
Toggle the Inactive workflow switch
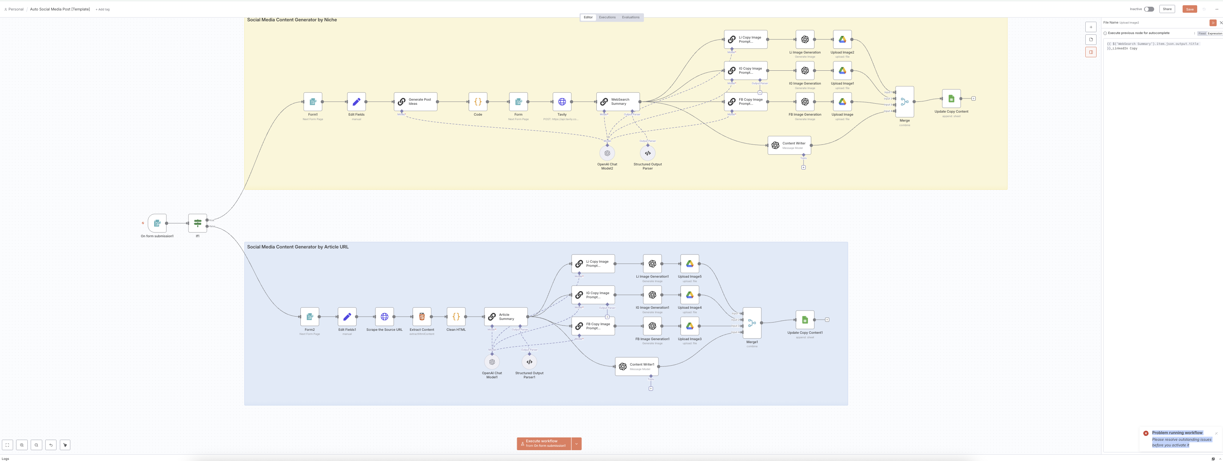[1149, 9]
